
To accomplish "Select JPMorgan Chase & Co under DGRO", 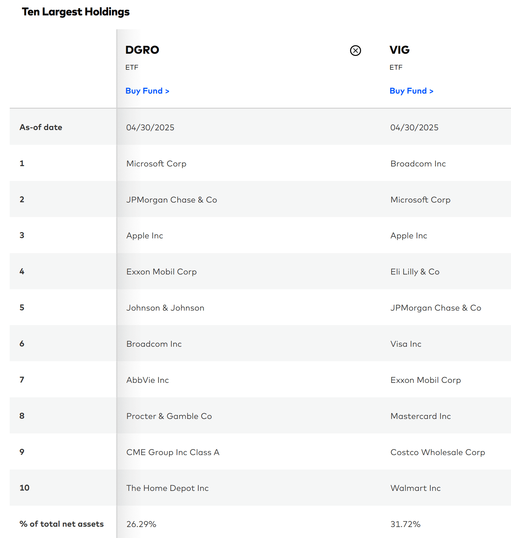I will click(x=172, y=200).
